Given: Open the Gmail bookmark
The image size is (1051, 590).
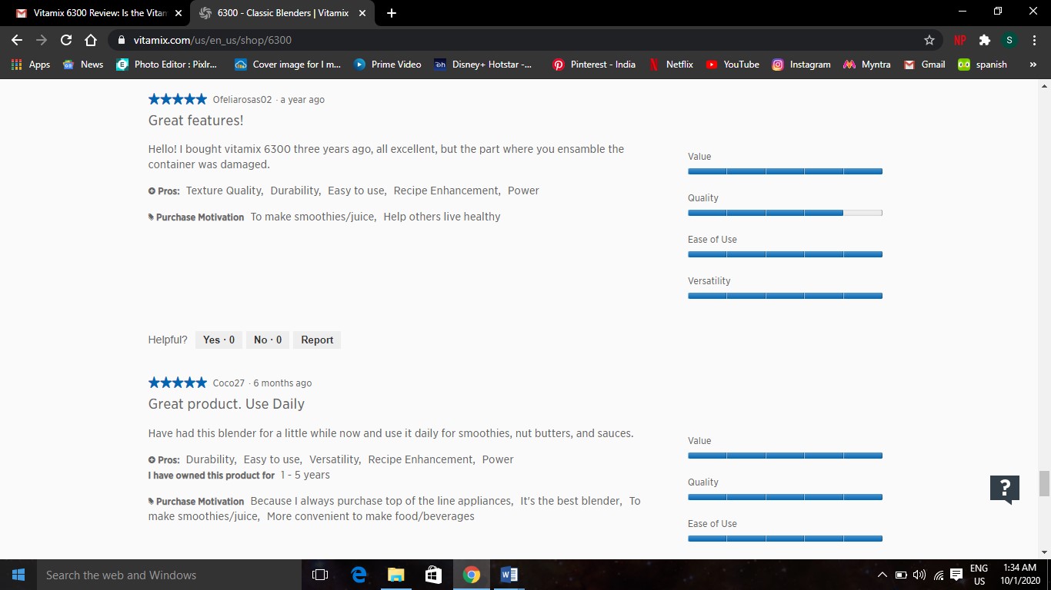Looking at the screenshot, I should tap(924, 65).
